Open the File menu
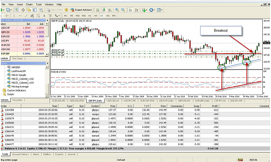Screen dimensions: 271x162 click(3, 4)
